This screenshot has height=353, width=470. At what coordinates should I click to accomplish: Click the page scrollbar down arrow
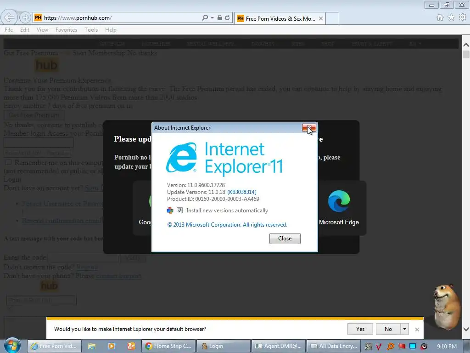pyautogui.click(x=466, y=329)
